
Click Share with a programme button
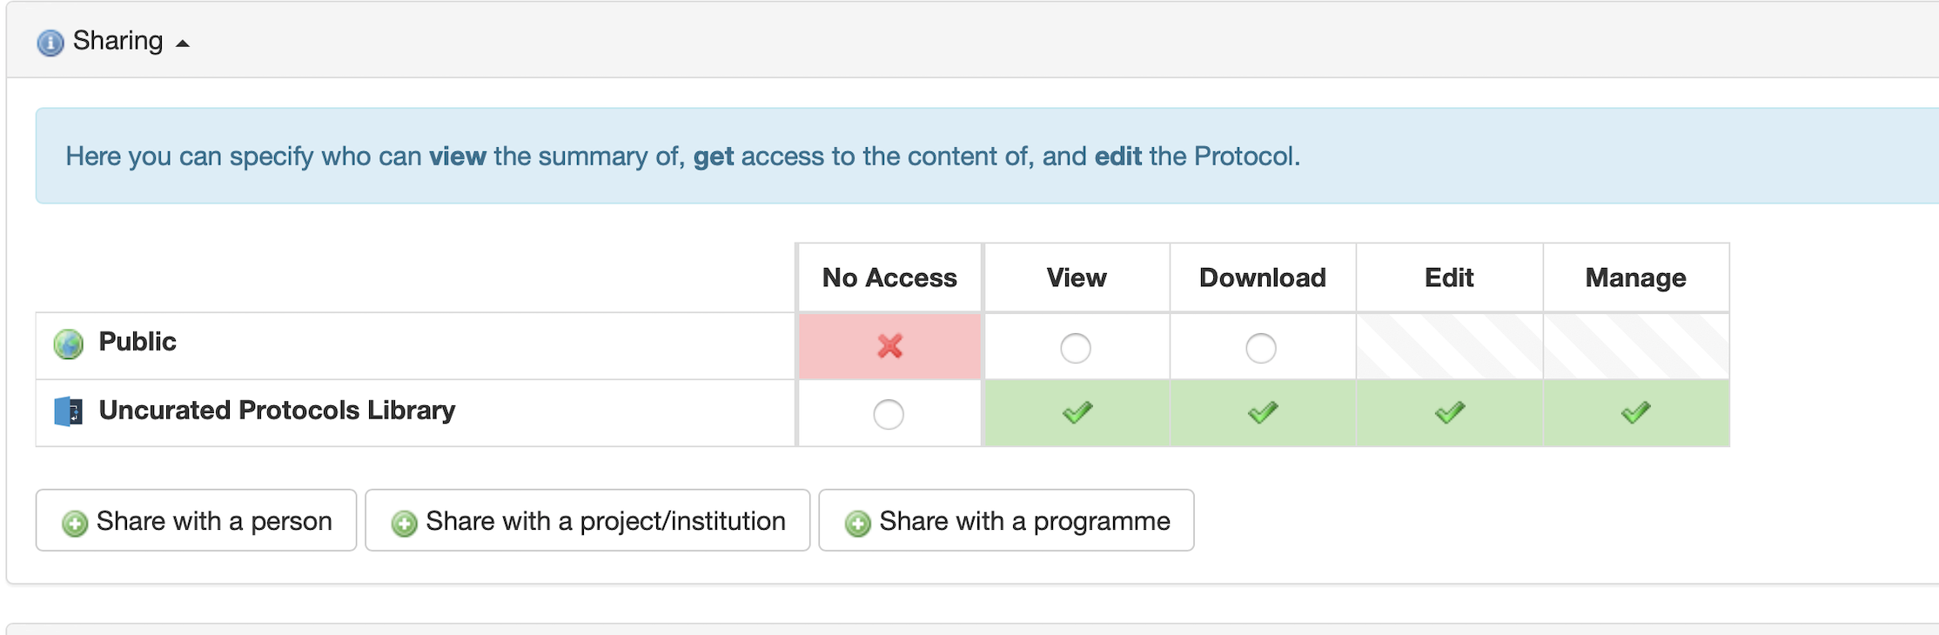1006,520
